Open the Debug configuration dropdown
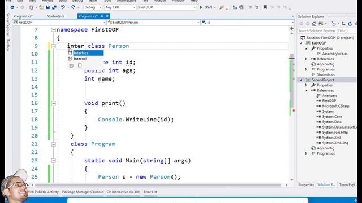Screen dimensions: 362x203 click(93, 7)
